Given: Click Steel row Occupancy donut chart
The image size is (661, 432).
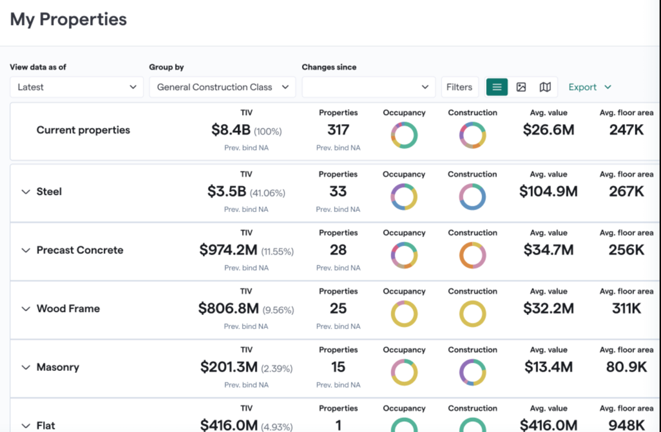Looking at the screenshot, I should tap(404, 197).
